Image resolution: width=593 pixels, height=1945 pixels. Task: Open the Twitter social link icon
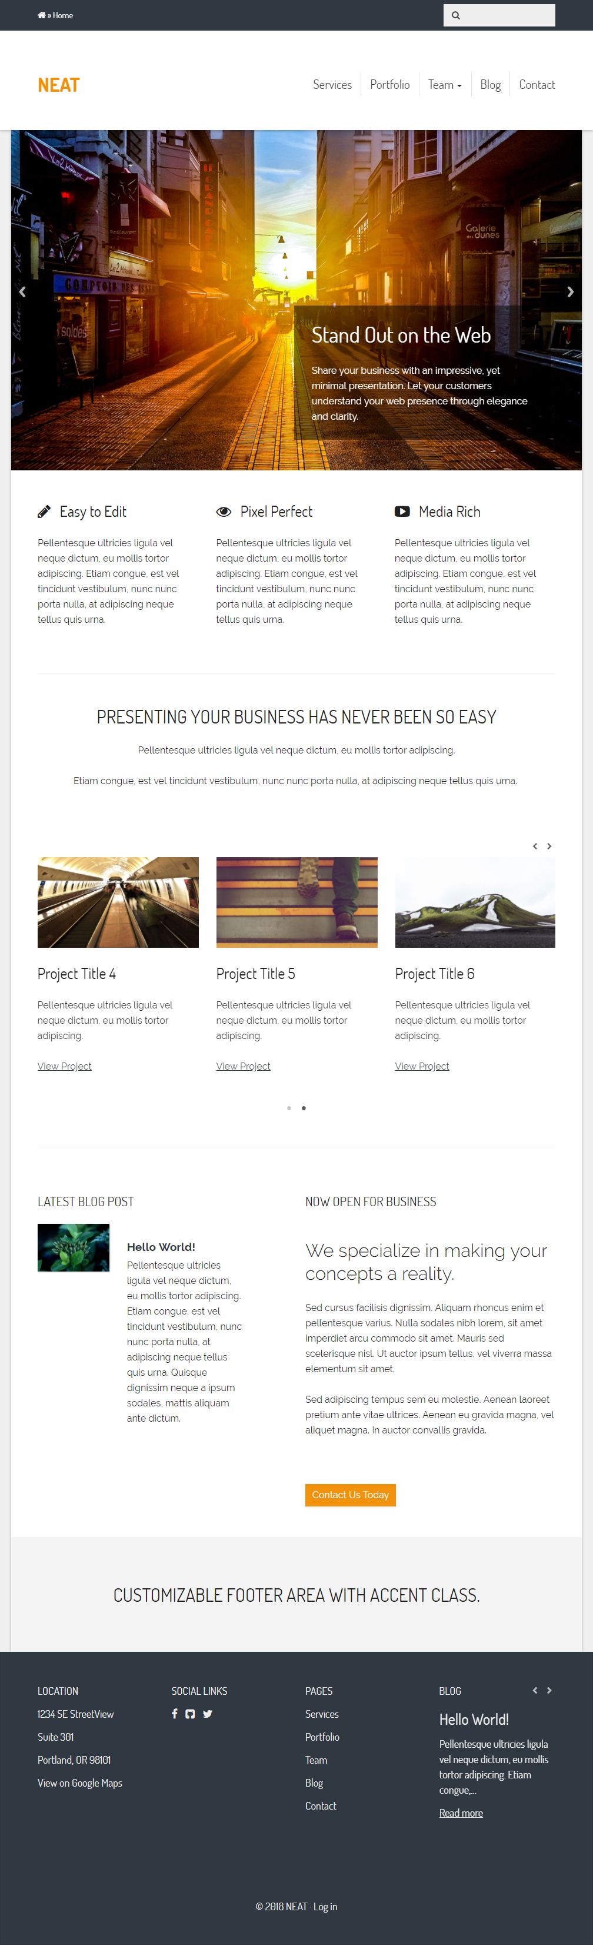[x=208, y=1713]
